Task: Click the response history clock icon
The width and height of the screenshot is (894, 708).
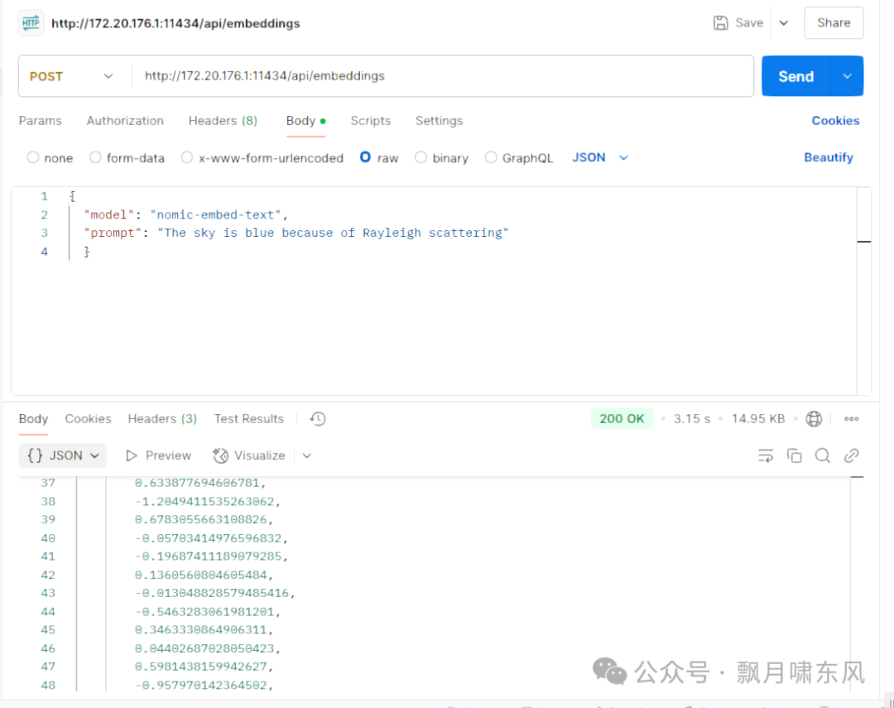Action: click(318, 419)
